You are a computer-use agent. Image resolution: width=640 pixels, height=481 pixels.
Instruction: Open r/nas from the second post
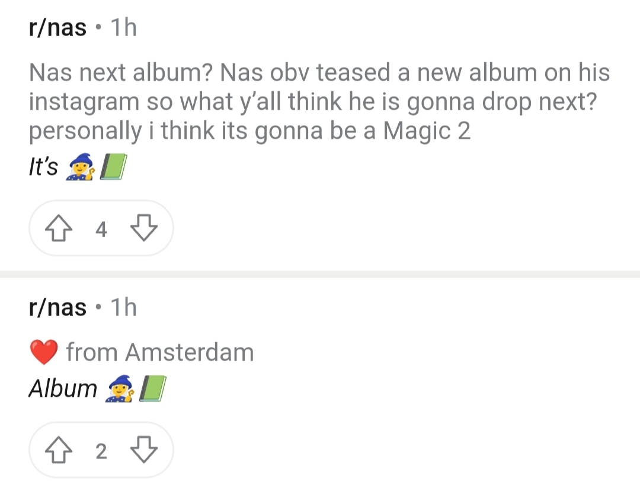click(x=57, y=308)
